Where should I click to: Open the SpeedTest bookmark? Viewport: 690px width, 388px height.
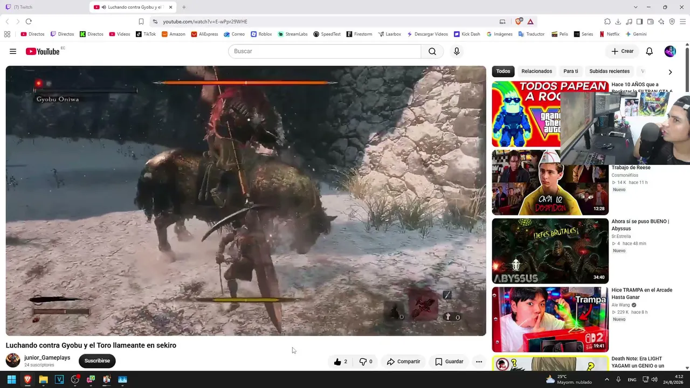pos(327,34)
